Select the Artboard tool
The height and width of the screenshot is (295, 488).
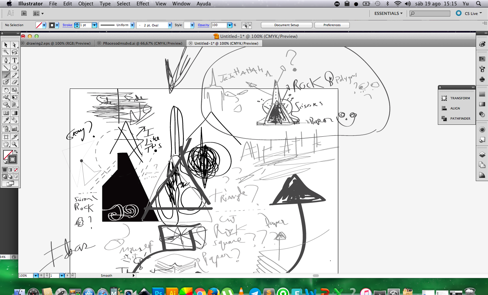[x=6, y=137]
